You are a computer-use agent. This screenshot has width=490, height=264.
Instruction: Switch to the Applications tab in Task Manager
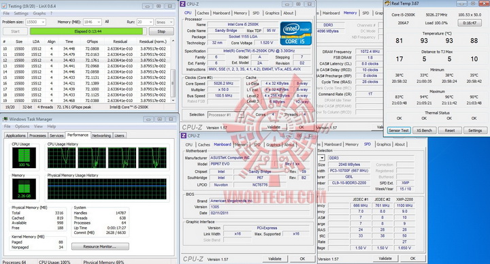point(16,135)
